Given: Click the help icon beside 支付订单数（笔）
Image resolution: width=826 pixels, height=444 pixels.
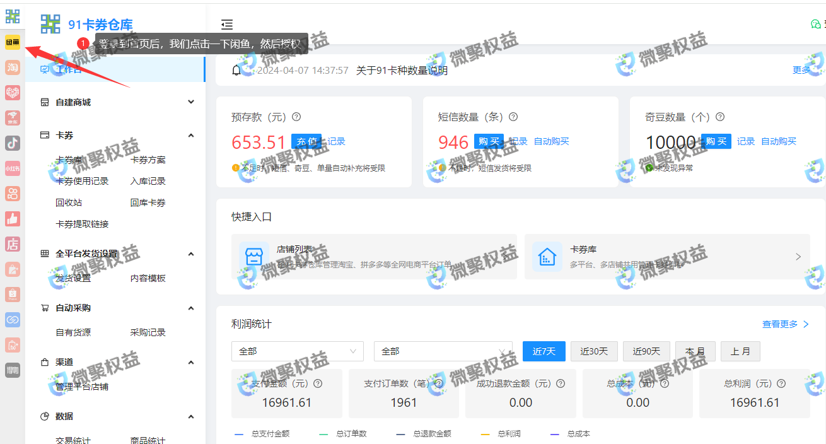Looking at the screenshot, I should point(439,383).
